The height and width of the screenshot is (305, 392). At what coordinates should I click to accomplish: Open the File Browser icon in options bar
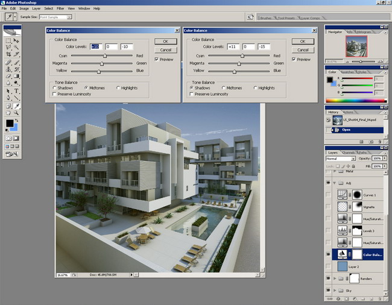click(250, 17)
